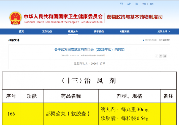Print the notice with printer icon
Viewport: 179px width, 126px height.
(x=165, y=56)
